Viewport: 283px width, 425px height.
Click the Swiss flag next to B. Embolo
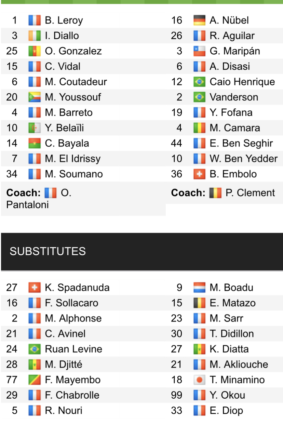click(x=199, y=174)
